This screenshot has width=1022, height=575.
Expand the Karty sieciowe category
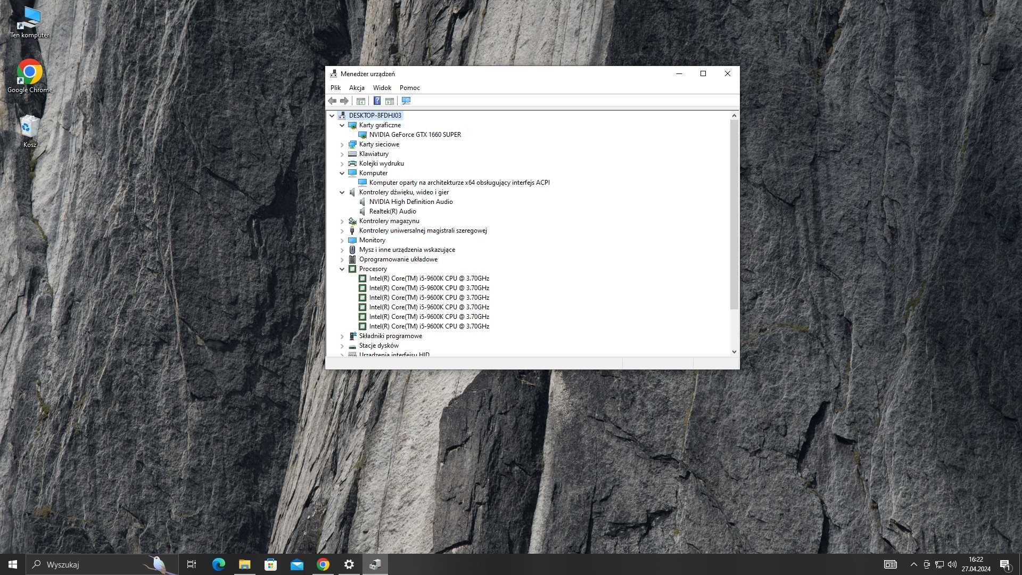pyautogui.click(x=342, y=144)
